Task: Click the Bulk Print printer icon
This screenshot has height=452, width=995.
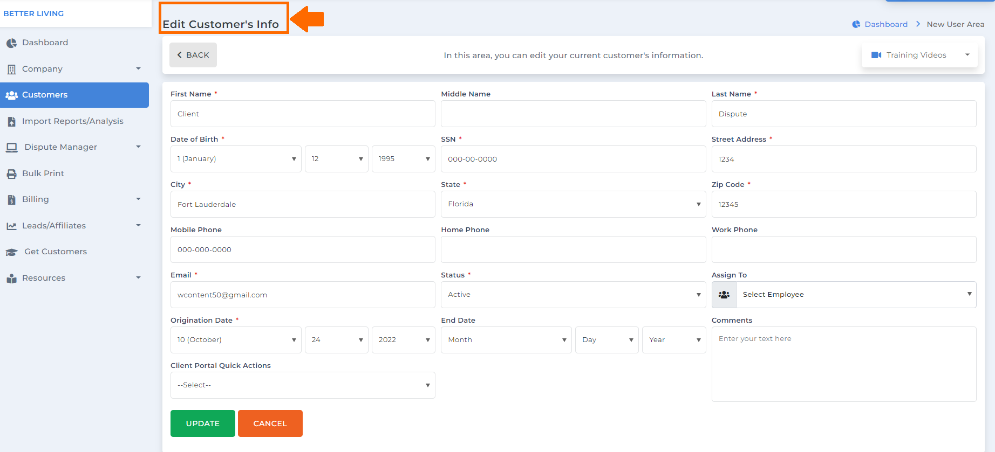Action: click(x=11, y=174)
